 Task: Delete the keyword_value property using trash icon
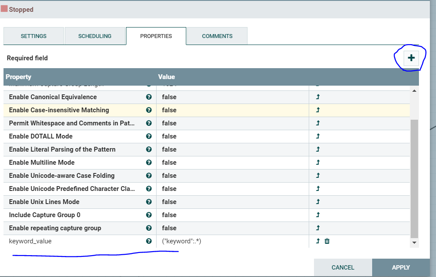click(326, 241)
